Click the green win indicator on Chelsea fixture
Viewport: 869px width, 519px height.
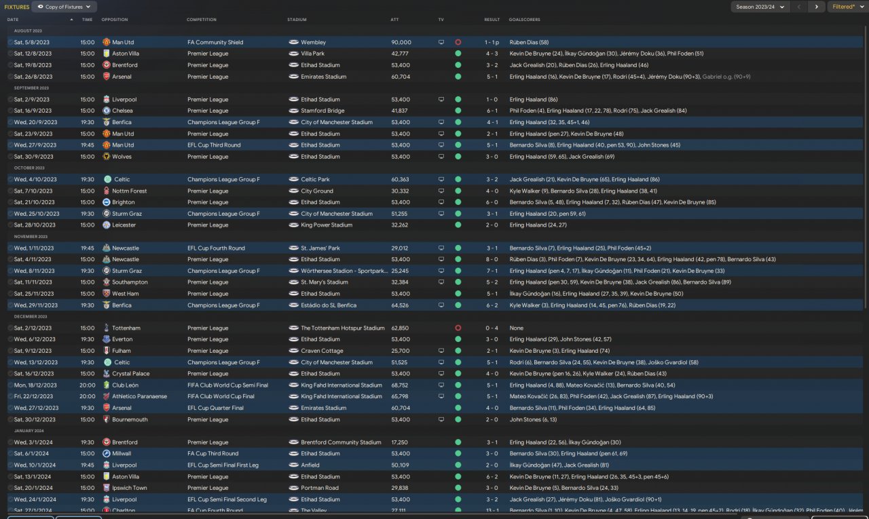click(x=458, y=111)
